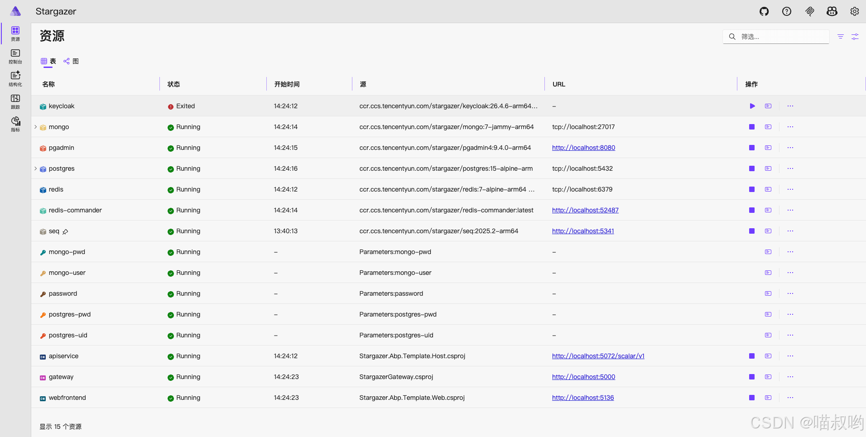Stop the apiservice resource

pos(752,356)
